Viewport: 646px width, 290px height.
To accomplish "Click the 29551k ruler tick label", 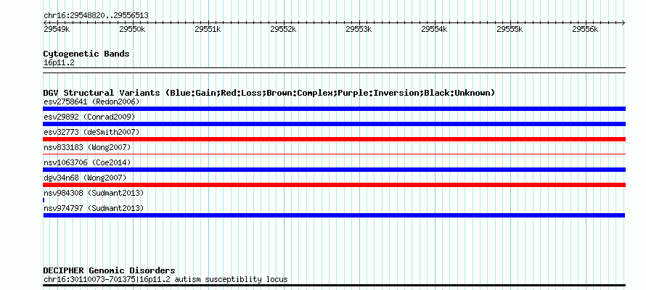I will click(208, 29).
